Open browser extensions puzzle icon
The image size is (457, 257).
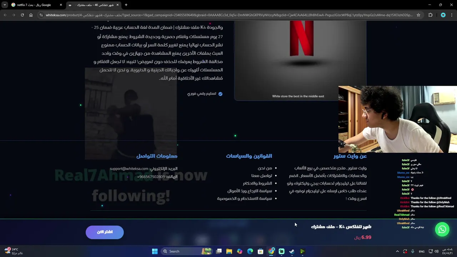pyautogui.click(x=430, y=15)
